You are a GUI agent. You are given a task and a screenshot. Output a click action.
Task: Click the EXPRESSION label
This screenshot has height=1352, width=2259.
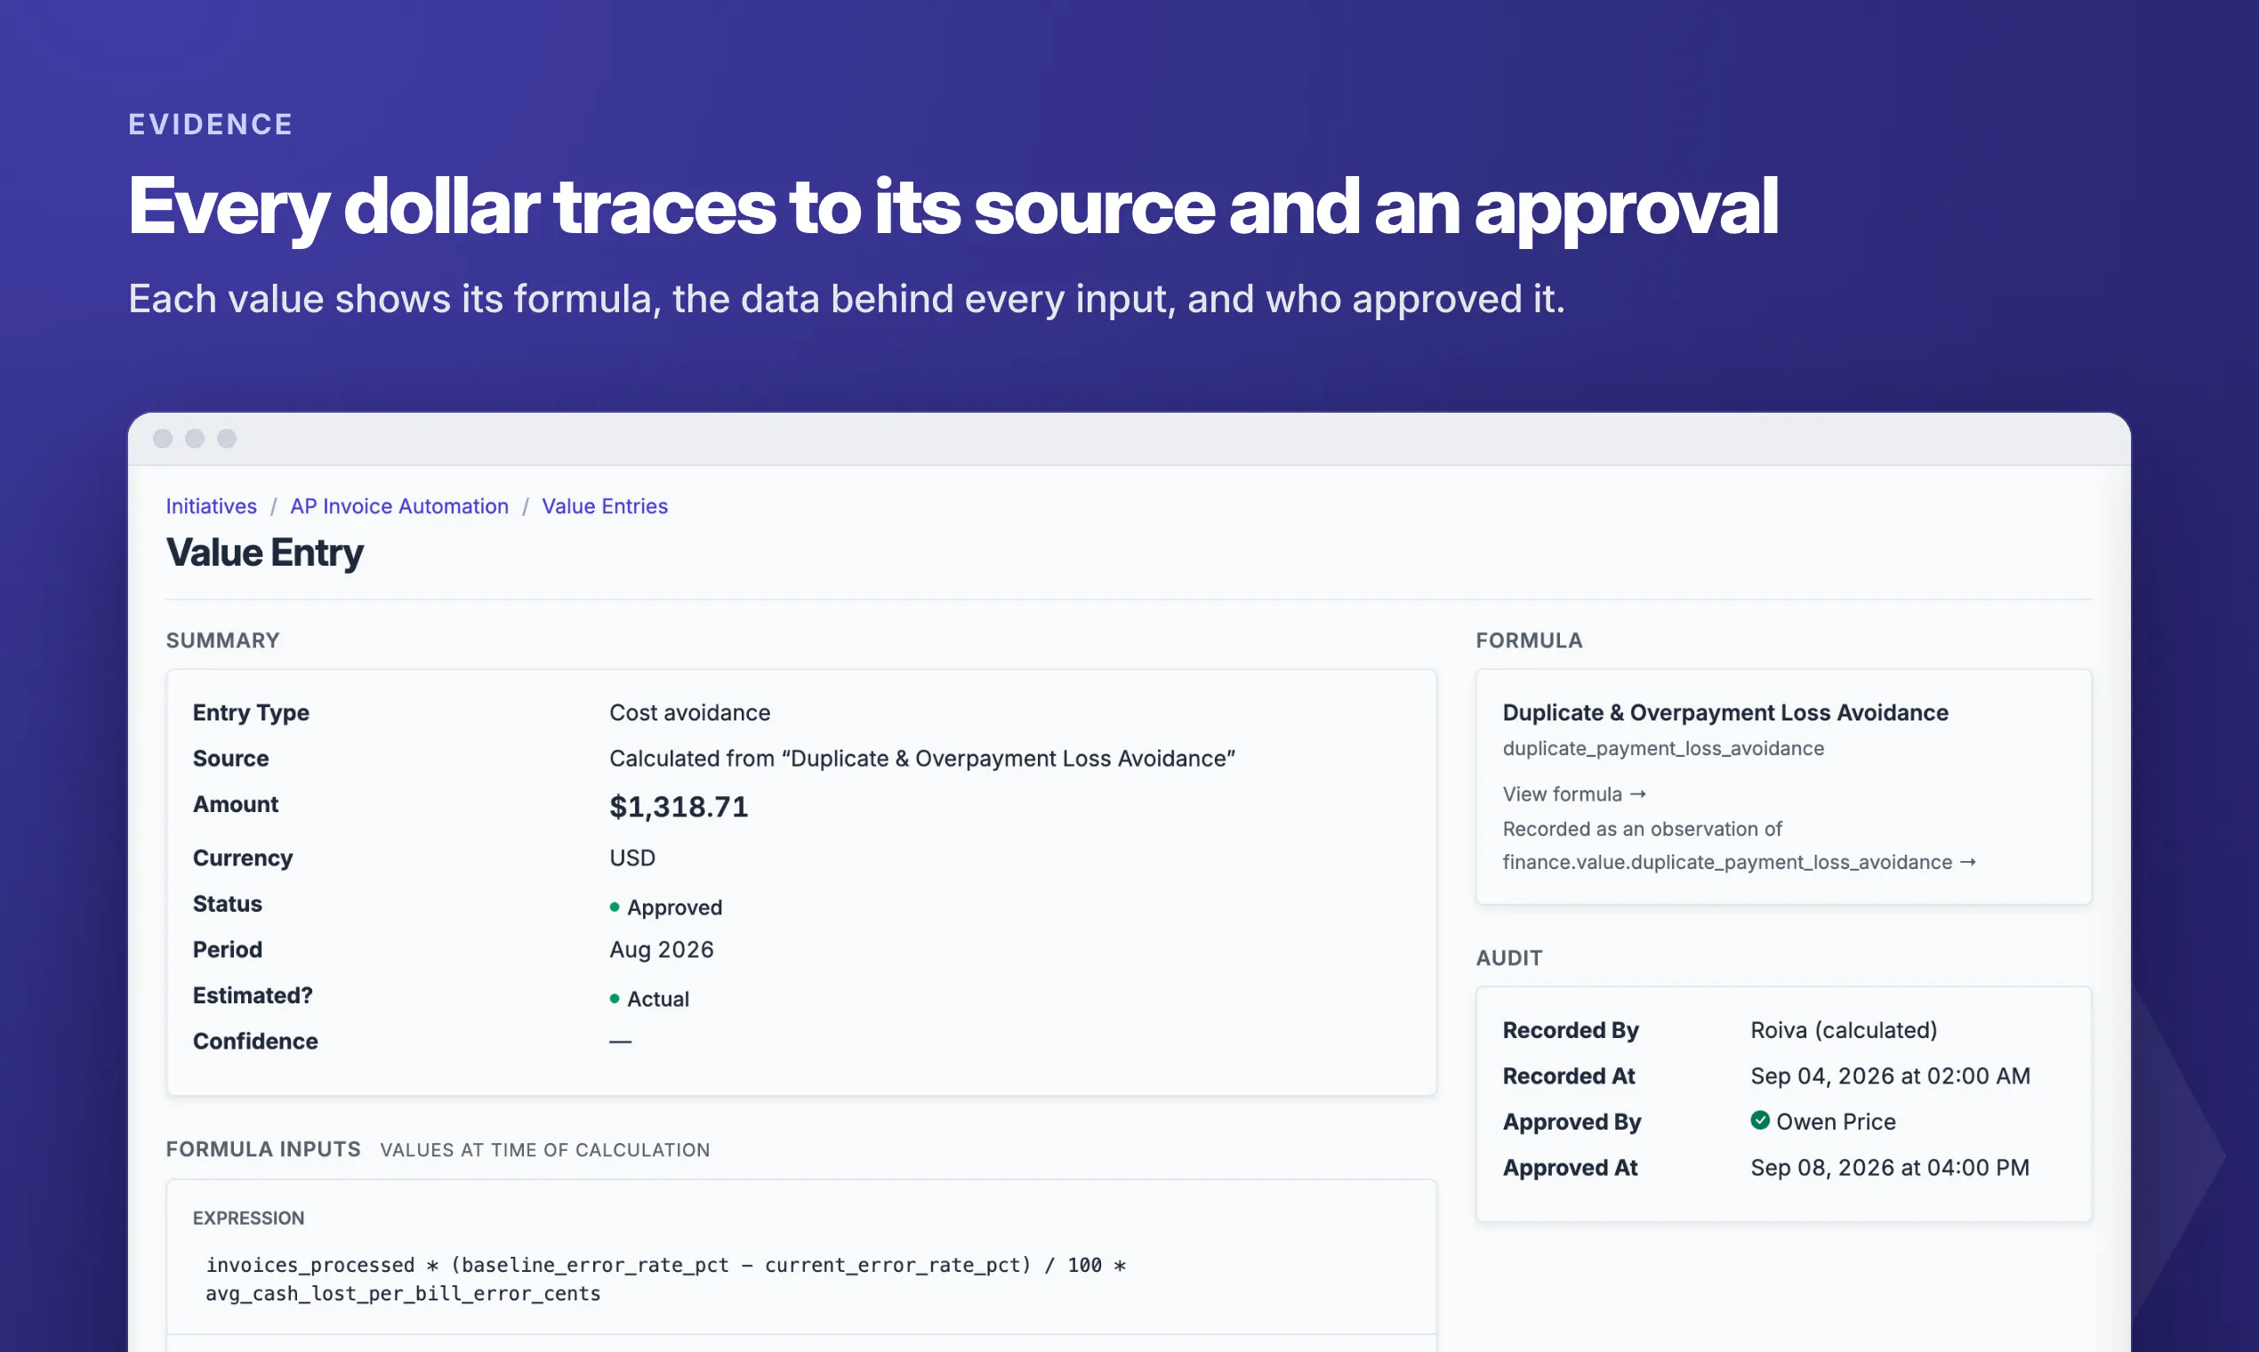(249, 1218)
